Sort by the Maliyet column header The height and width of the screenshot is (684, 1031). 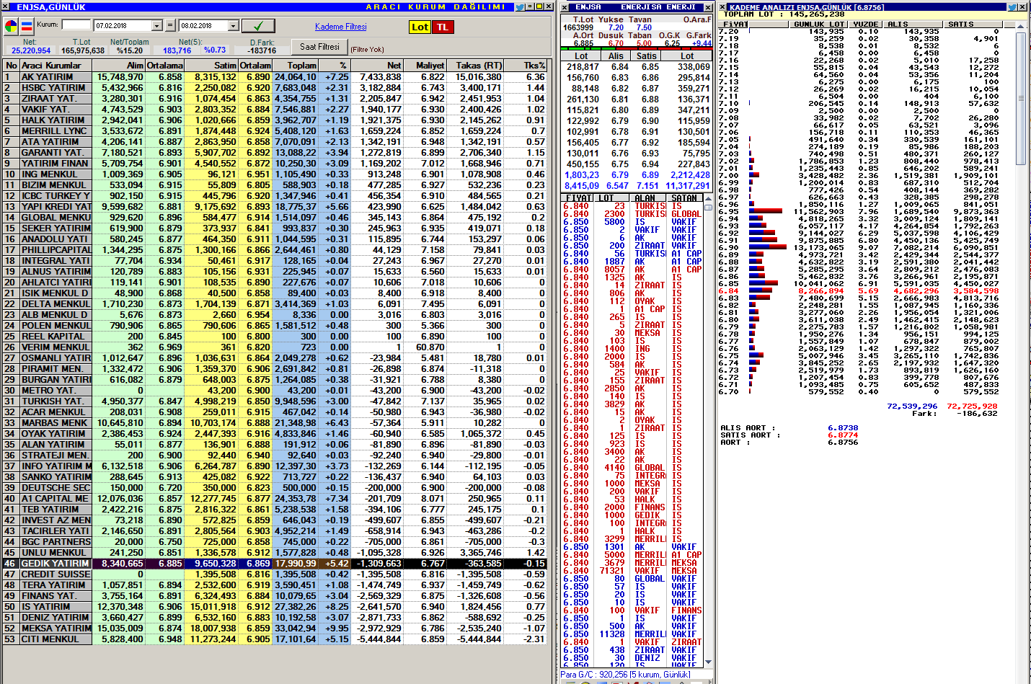pos(425,65)
